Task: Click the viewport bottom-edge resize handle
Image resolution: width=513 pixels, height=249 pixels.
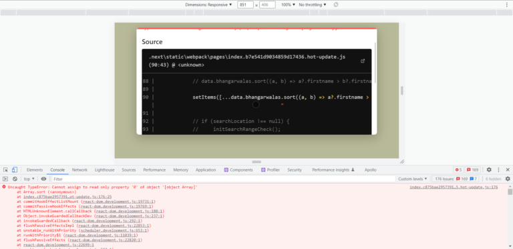Action: point(256,162)
